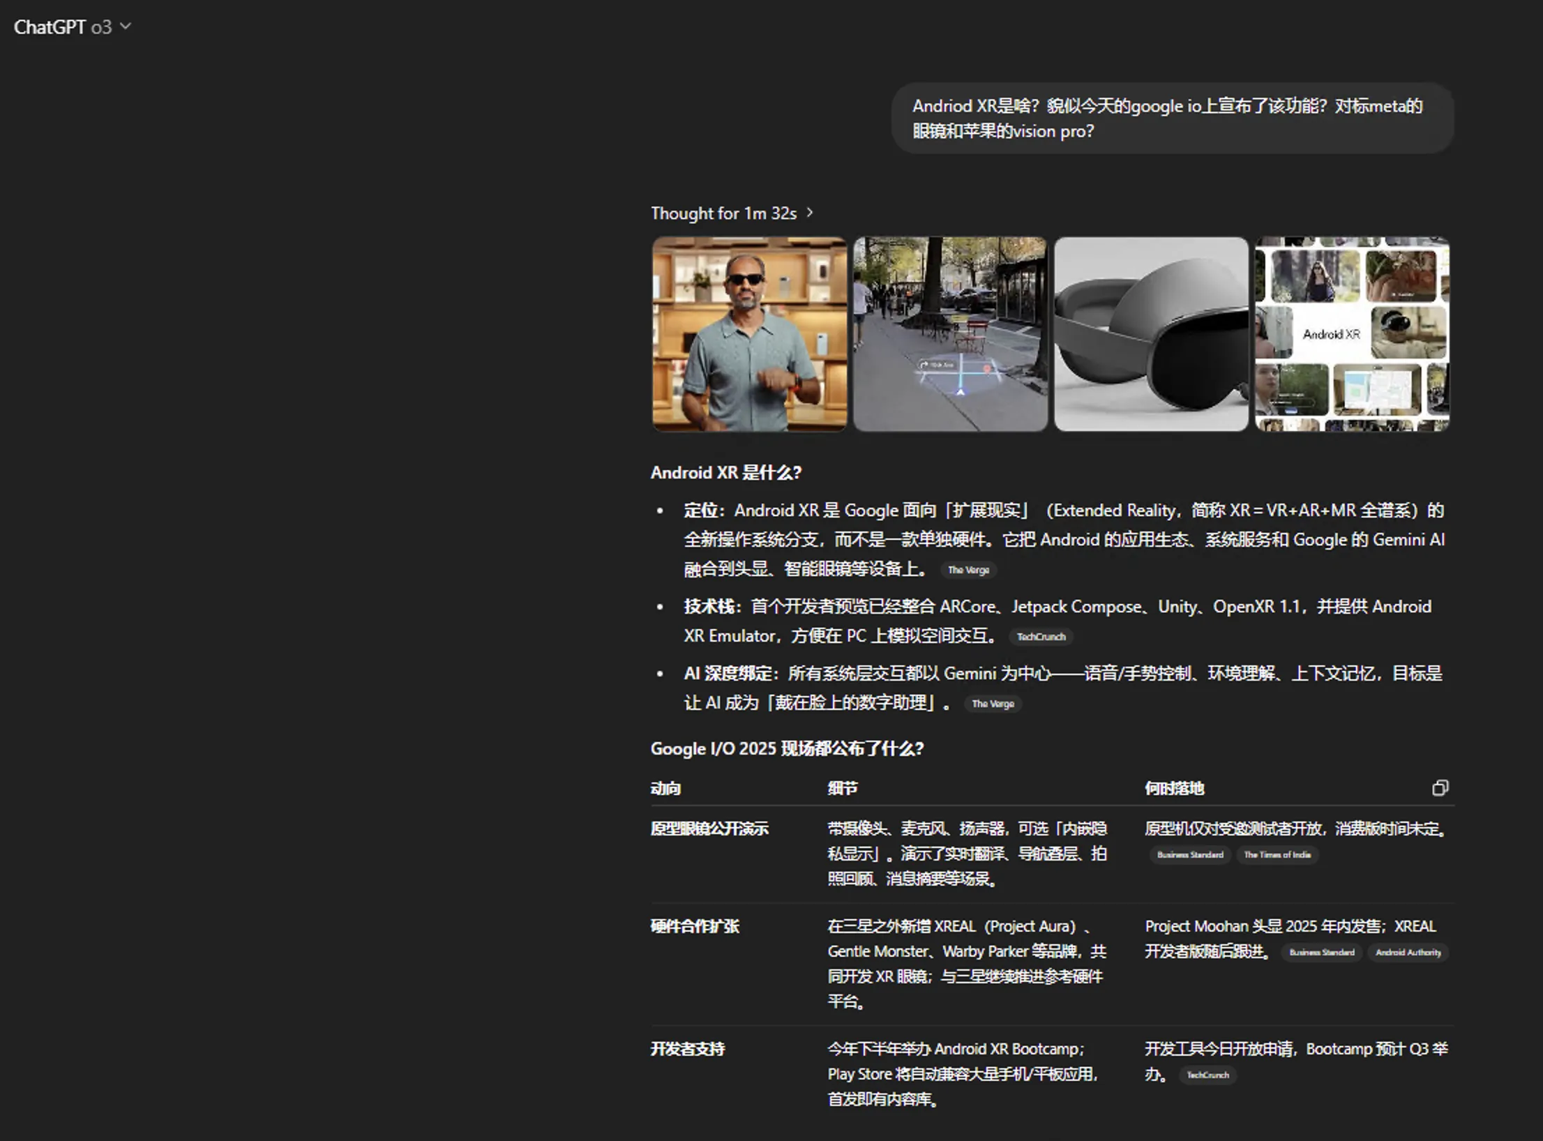
Task: Open Business Standard citation in 硬件合作扩张 row
Action: [x=1322, y=952]
